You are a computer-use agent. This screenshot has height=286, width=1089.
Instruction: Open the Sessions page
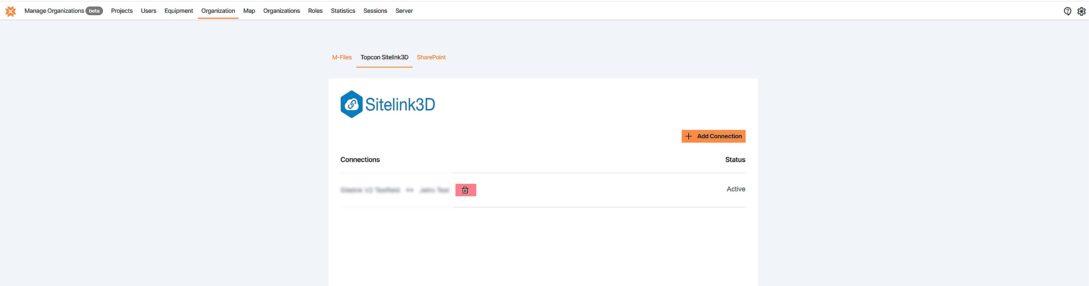point(375,11)
